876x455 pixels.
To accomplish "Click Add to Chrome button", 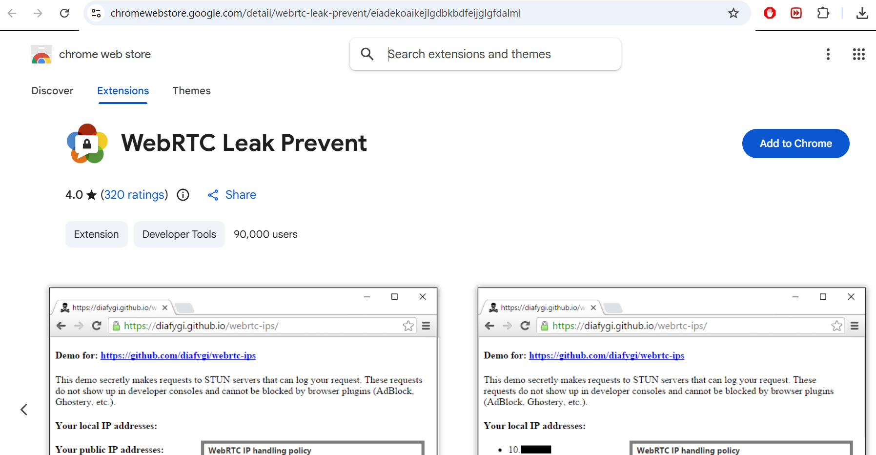I will click(795, 144).
